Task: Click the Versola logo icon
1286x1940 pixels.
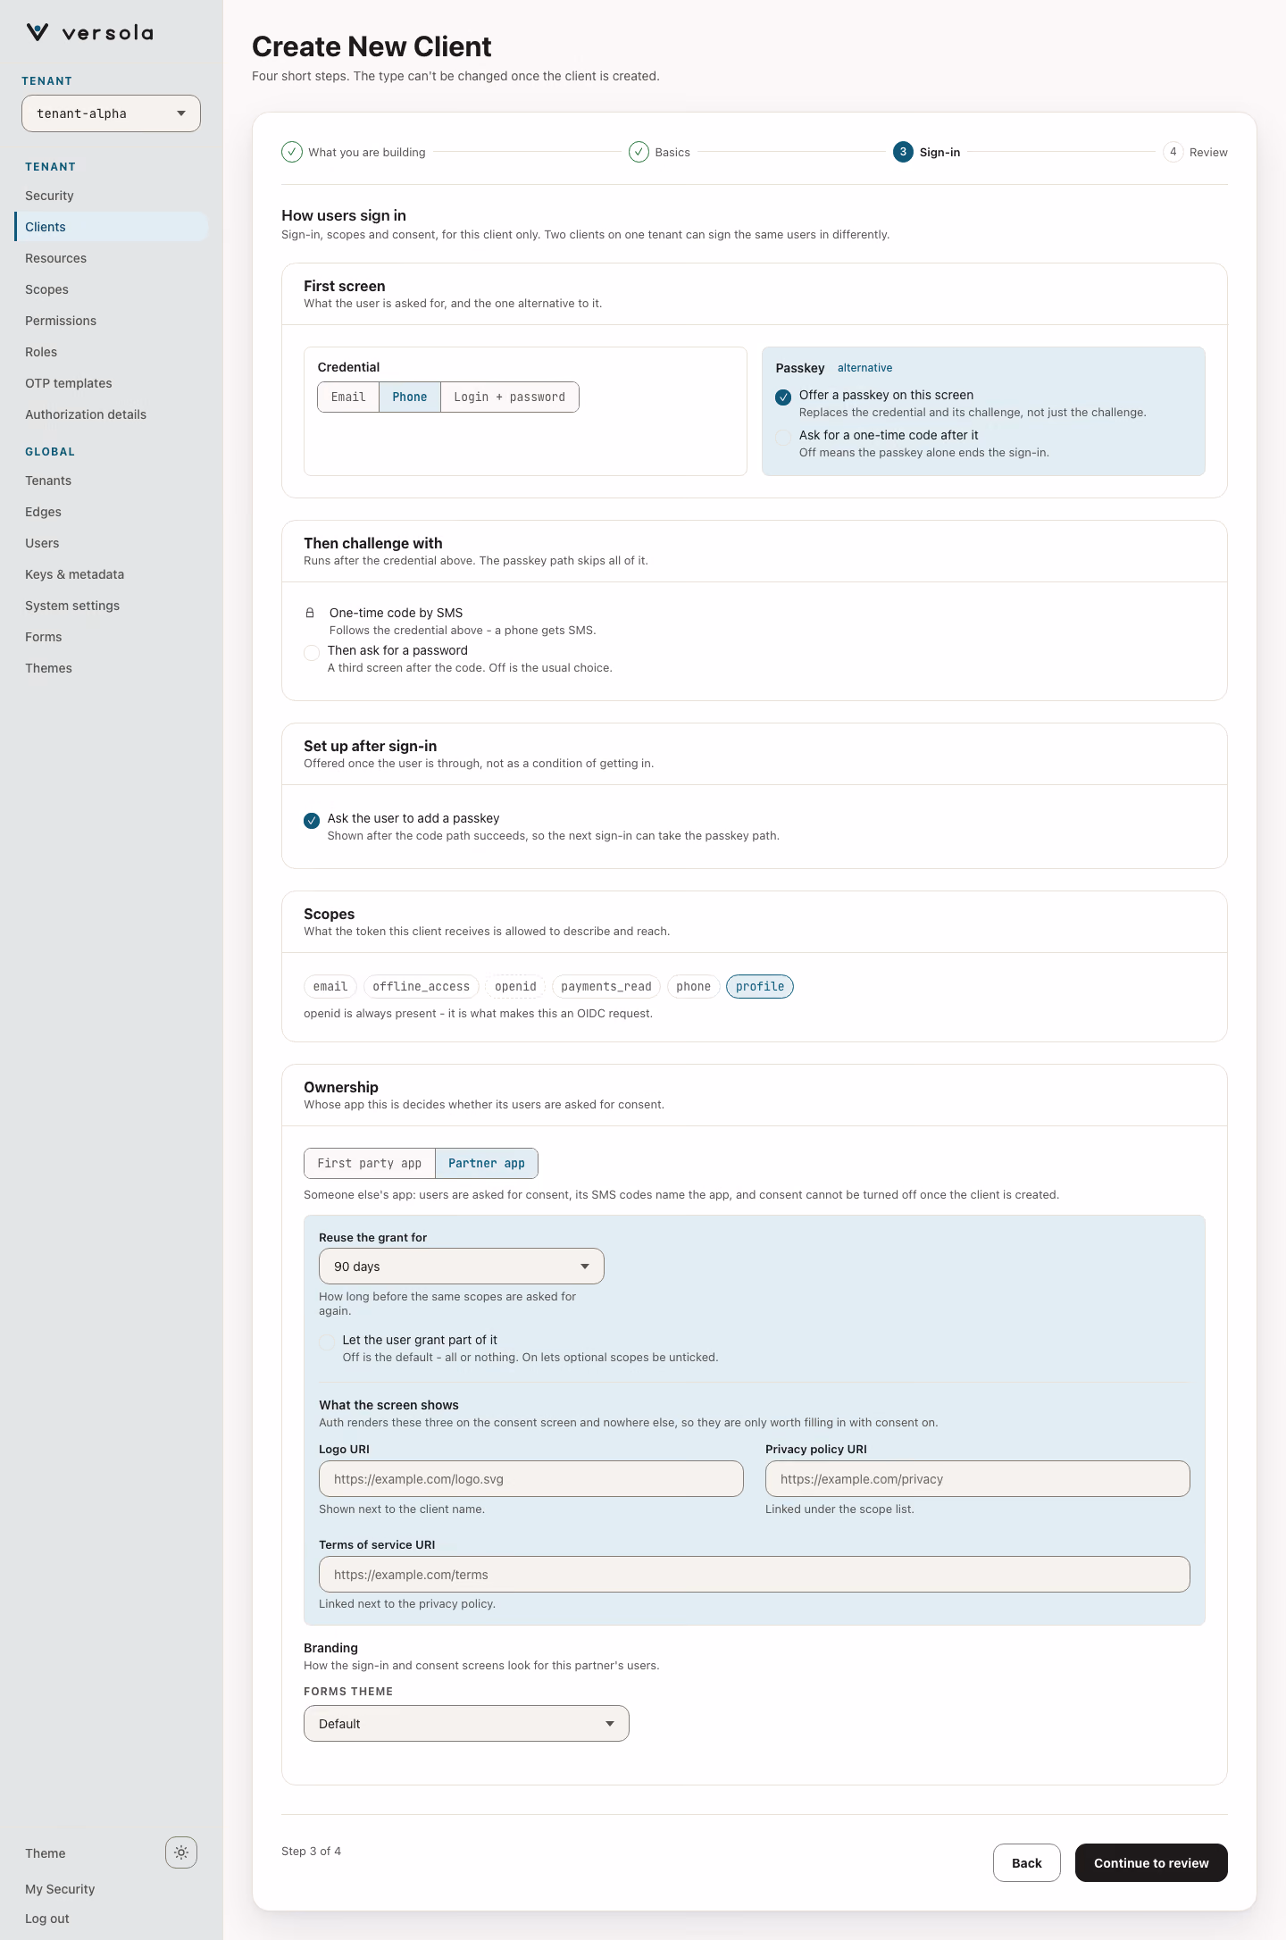Action: pyautogui.click(x=38, y=33)
